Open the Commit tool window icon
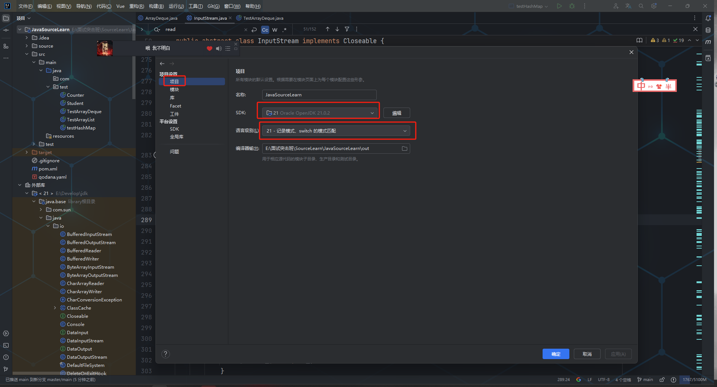 pyautogui.click(x=6, y=30)
